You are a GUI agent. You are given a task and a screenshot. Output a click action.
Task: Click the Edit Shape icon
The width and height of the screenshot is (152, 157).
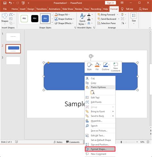(11, 14)
